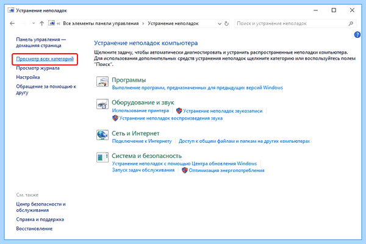366x244 pixels.
Task: Go back with the left arrow
Action: (12, 23)
